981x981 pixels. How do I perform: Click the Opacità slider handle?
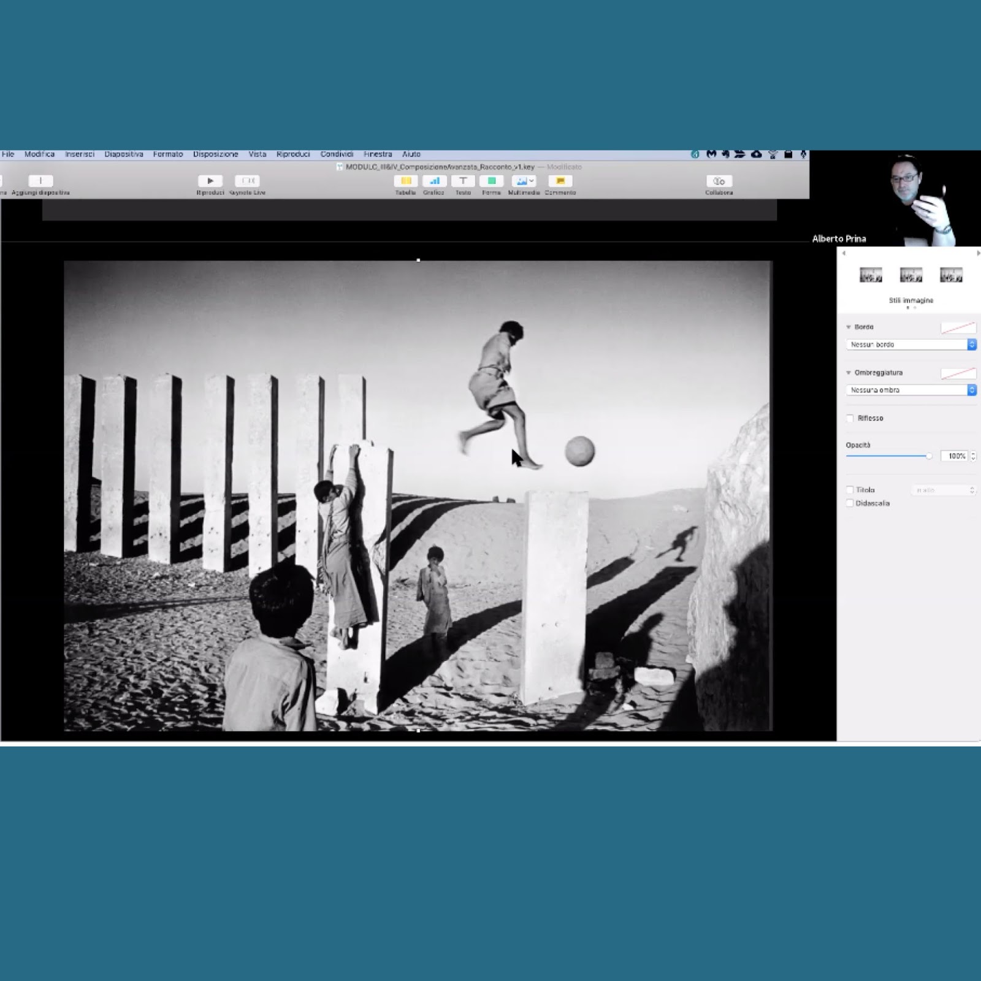point(929,456)
